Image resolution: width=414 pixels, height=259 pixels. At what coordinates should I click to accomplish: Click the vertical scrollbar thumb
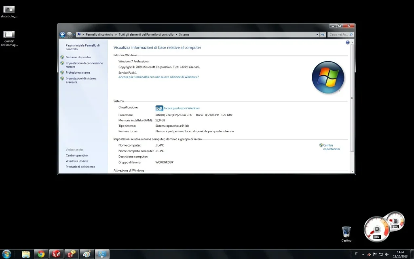(352, 98)
